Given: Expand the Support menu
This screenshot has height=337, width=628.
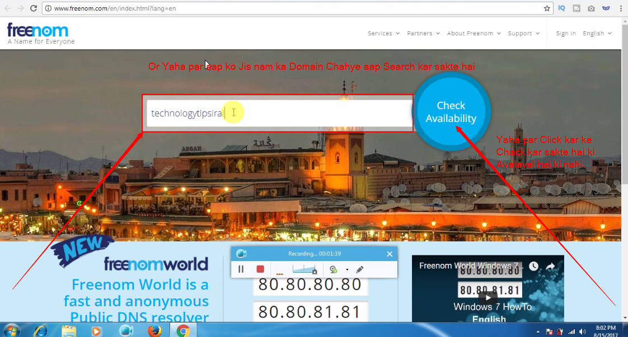Looking at the screenshot, I should click(523, 33).
